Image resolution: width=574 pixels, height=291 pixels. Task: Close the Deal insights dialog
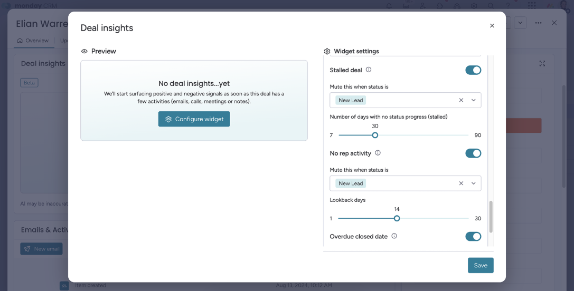pyautogui.click(x=492, y=26)
